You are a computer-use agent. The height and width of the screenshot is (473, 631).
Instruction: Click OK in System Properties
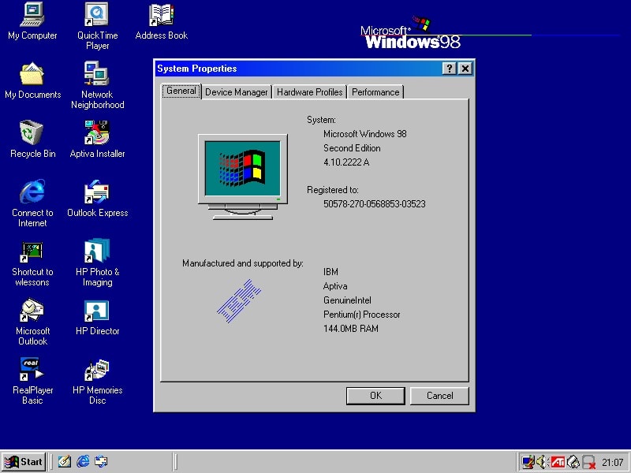pyautogui.click(x=375, y=396)
